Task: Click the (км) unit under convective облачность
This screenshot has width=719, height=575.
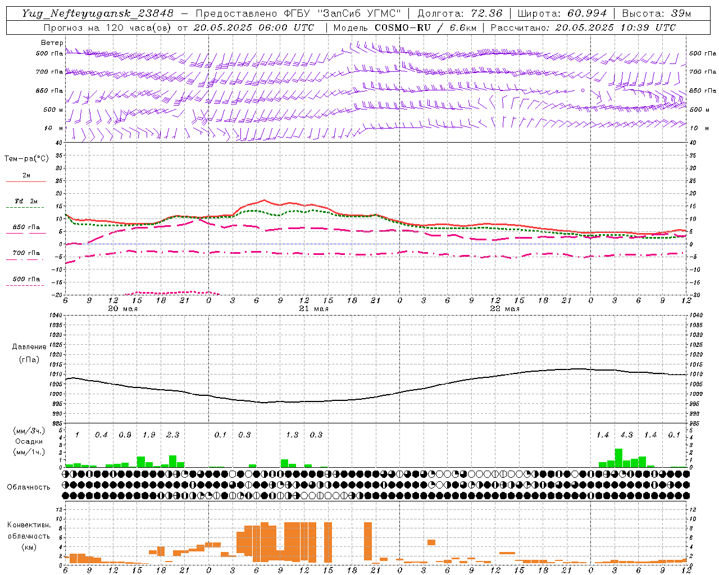Action: (29, 546)
